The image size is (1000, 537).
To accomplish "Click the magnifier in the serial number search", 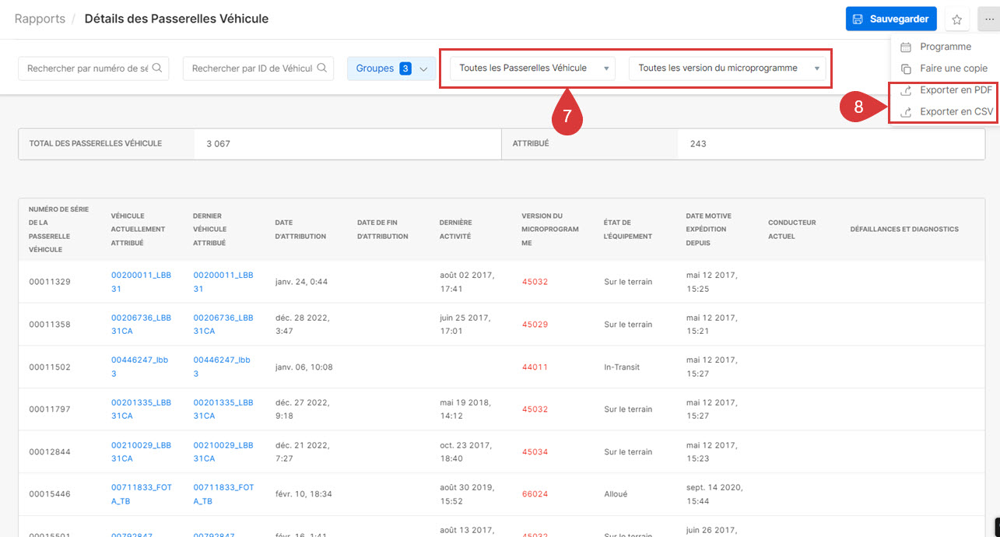I will 157,68.
